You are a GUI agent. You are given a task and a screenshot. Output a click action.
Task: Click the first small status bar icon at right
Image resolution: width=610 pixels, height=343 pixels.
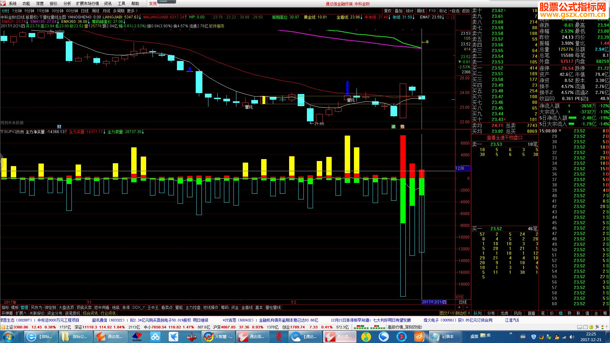coord(580,327)
